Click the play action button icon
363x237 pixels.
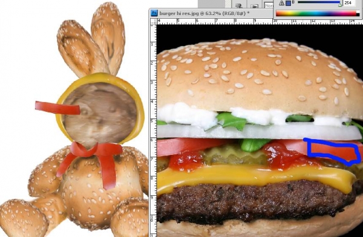point(255,6)
